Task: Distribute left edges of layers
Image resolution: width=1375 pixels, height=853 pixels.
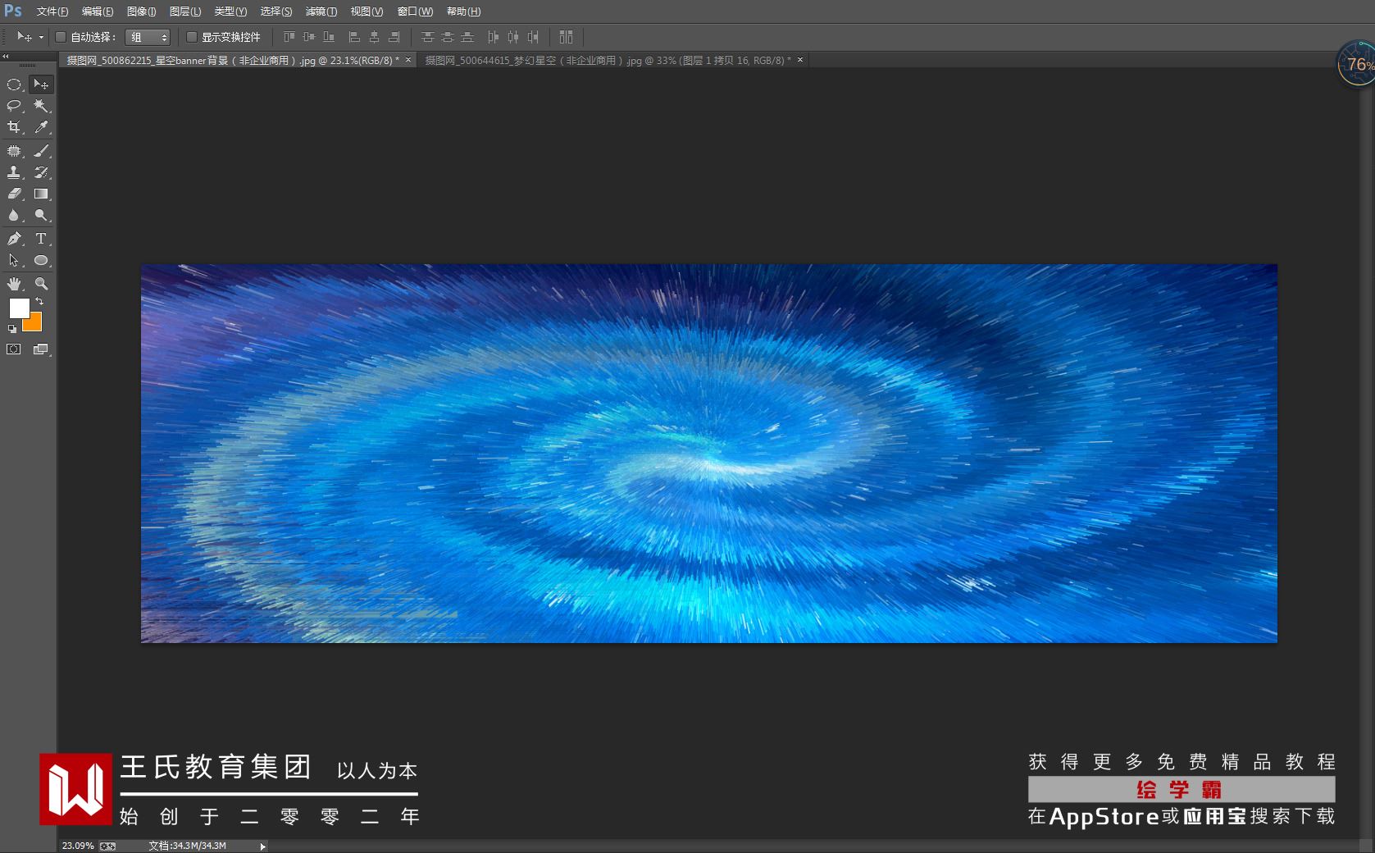Action: pyautogui.click(x=493, y=37)
